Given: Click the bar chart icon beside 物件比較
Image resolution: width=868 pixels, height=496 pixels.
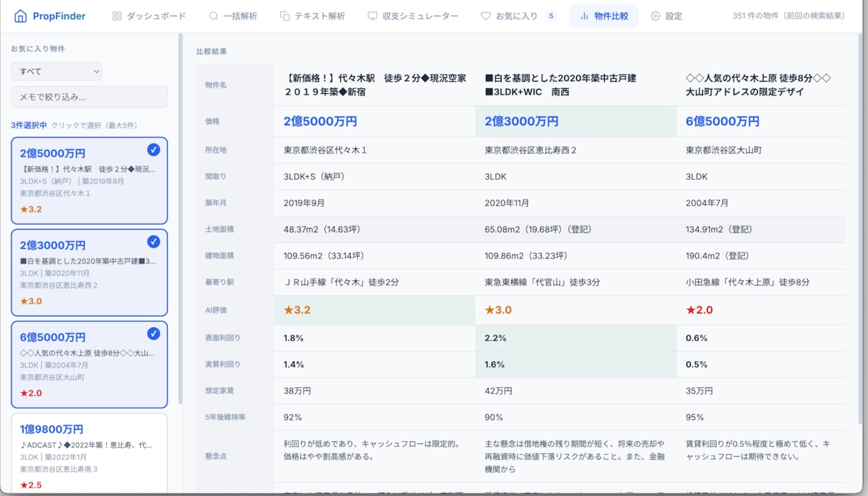Looking at the screenshot, I should [x=584, y=16].
